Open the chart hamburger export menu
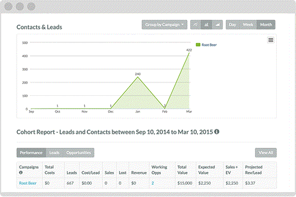This screenshot has width=296, height=197. pyautogui.click(x=271, y=40)
